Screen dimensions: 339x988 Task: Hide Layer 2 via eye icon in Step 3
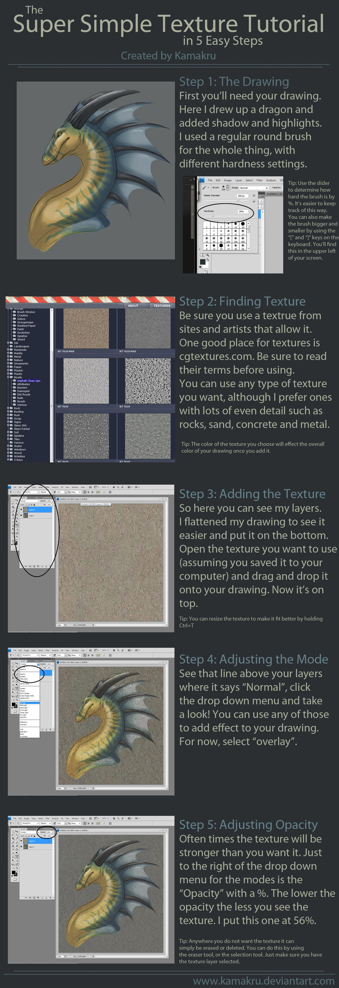(x=21, y=510)
